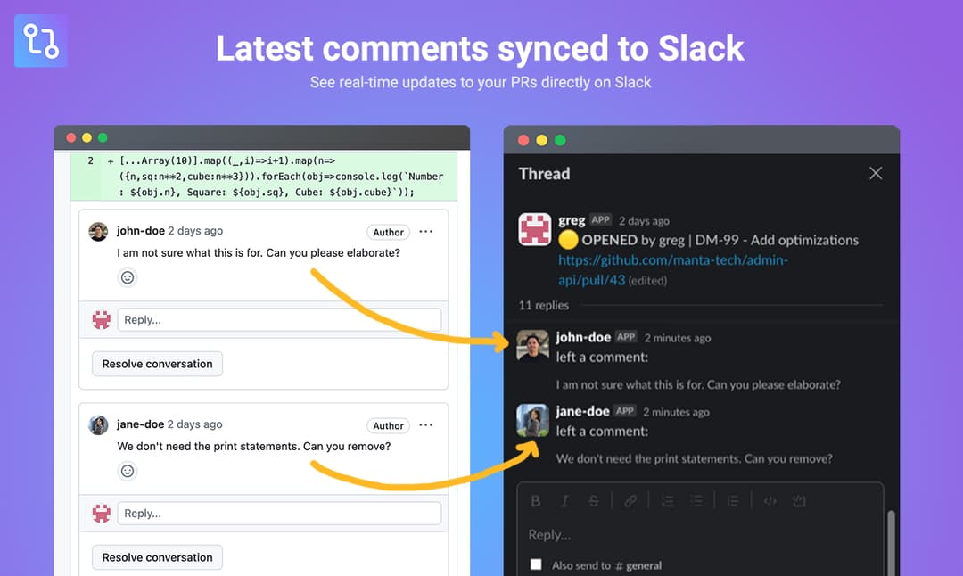Toggle italic formatting in Slack reply
This screenshot has height=576, width=963.
(564, 501)
